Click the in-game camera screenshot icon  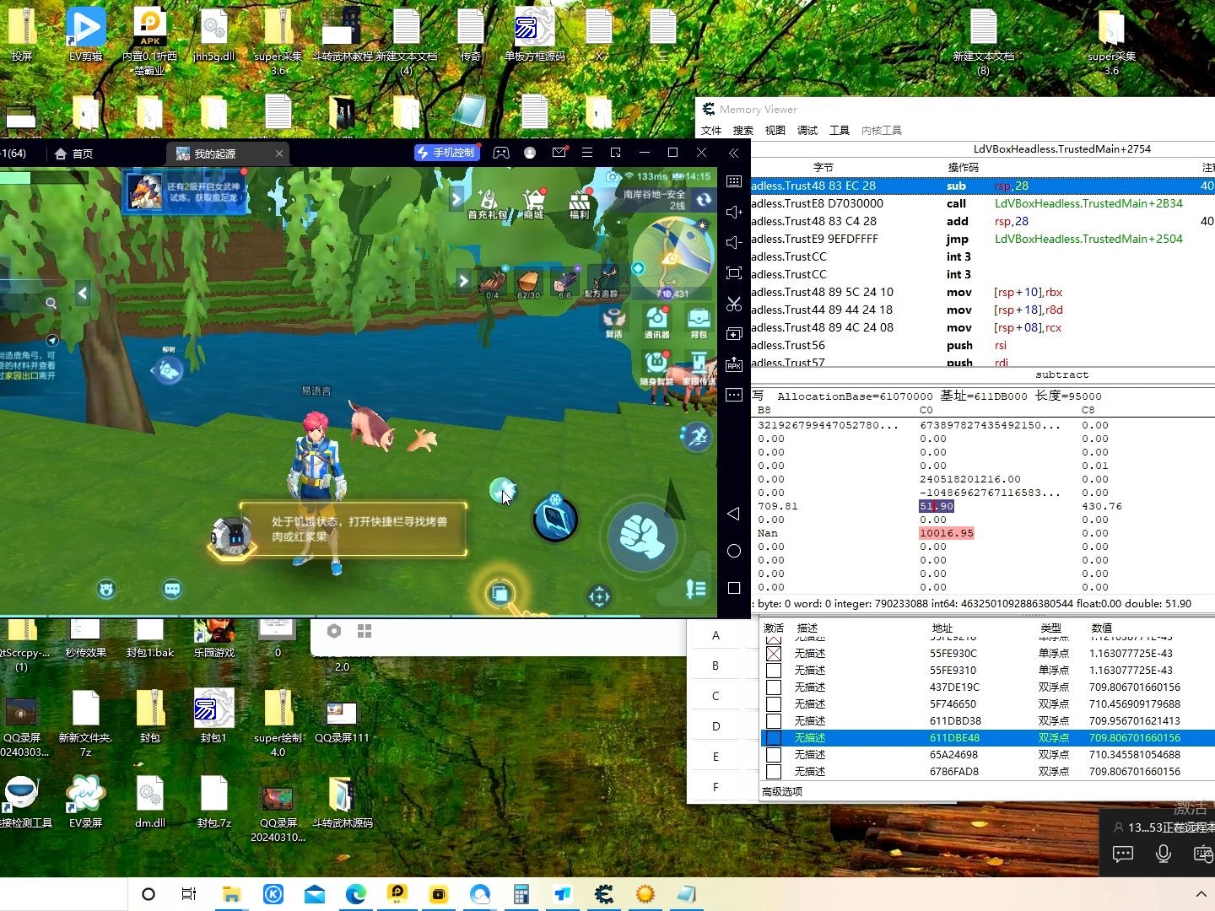click(613, 176)
